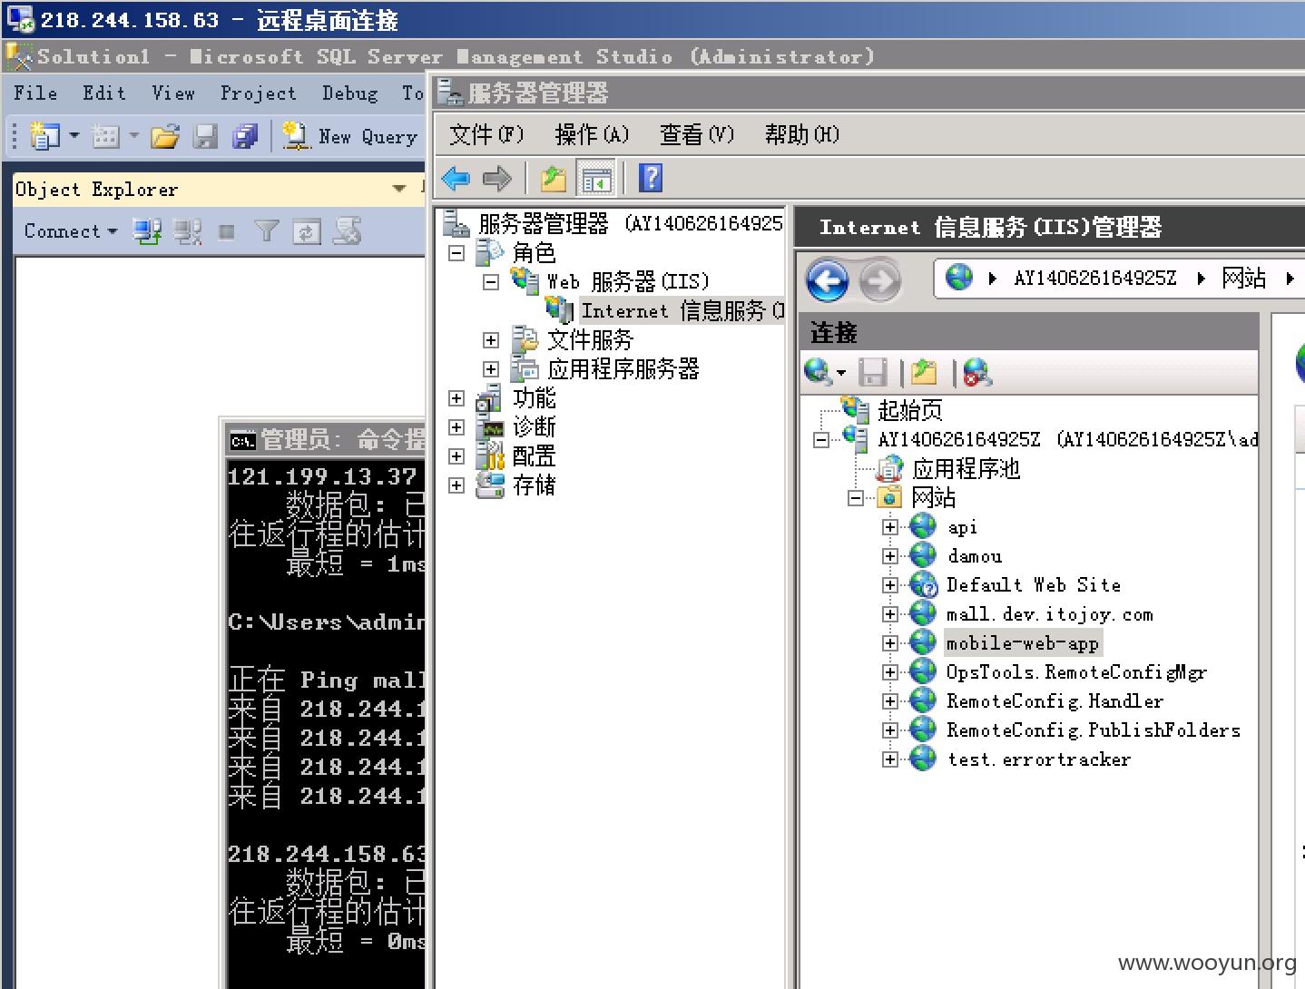Select 应用程序池 in connections tree
Screen dimensions: 1305x989
(966, 469)
